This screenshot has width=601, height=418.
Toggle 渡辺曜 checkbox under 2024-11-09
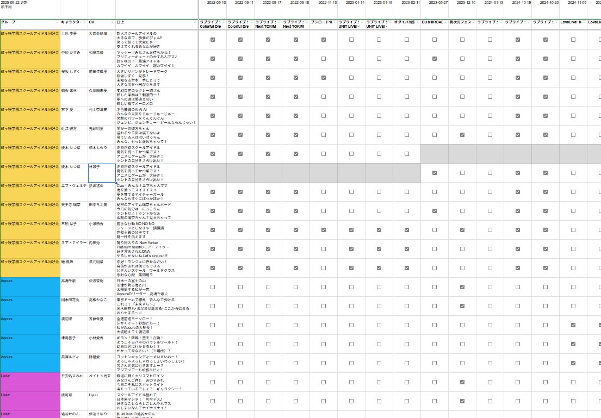(573, 325)
